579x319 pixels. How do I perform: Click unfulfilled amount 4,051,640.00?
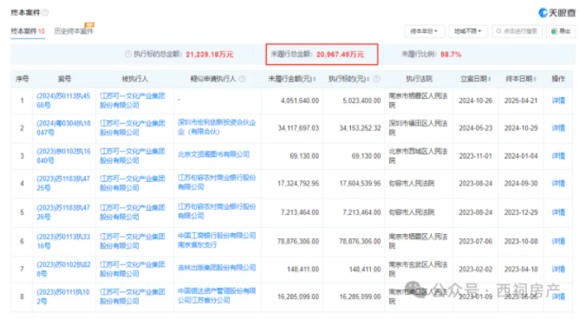click(300, 101)
